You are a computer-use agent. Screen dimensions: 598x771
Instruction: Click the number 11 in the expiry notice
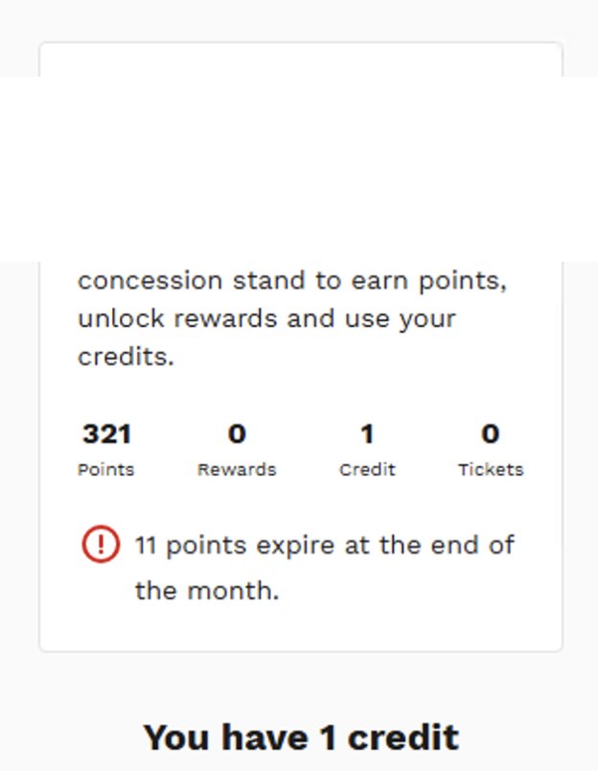click(x=146, y=546)
